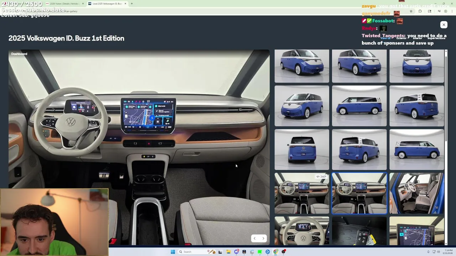The height and width of the screenshot is (256, 456).
Task: Open the taskbar clock and date
Action: tap(449, 252)
